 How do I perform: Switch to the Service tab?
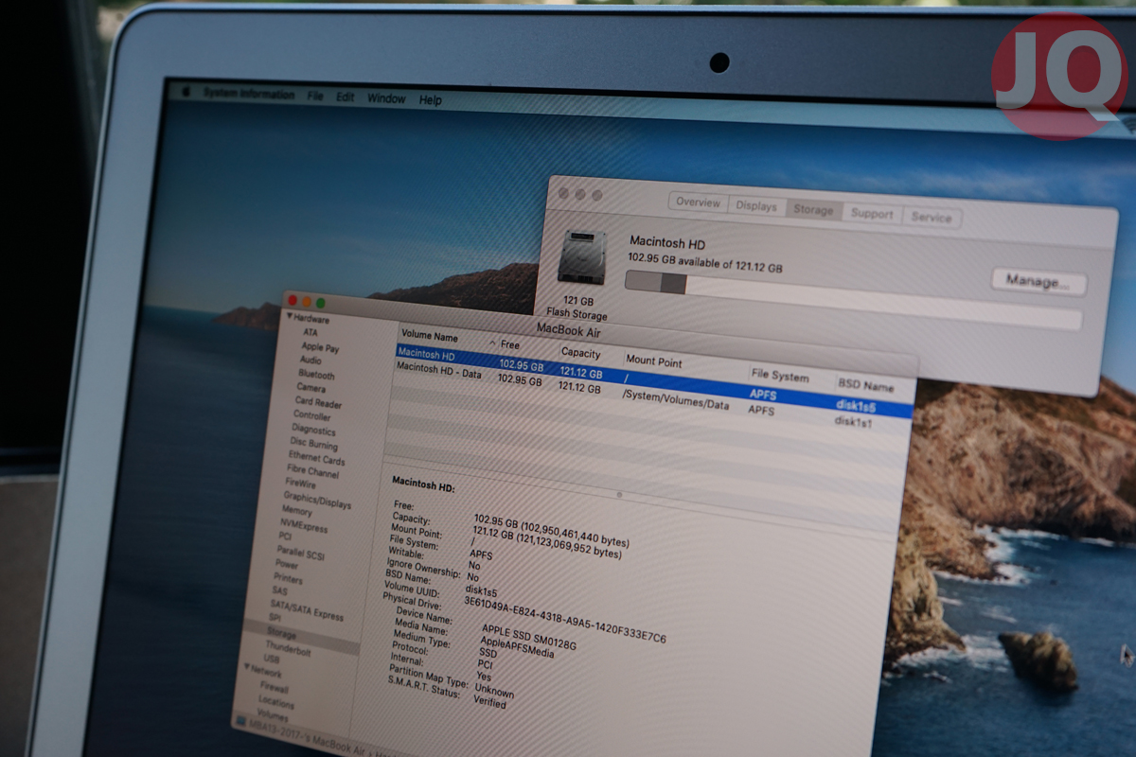[x=932, y=217]
